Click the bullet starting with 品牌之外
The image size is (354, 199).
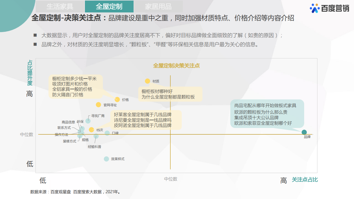click(x=151, y=44)
